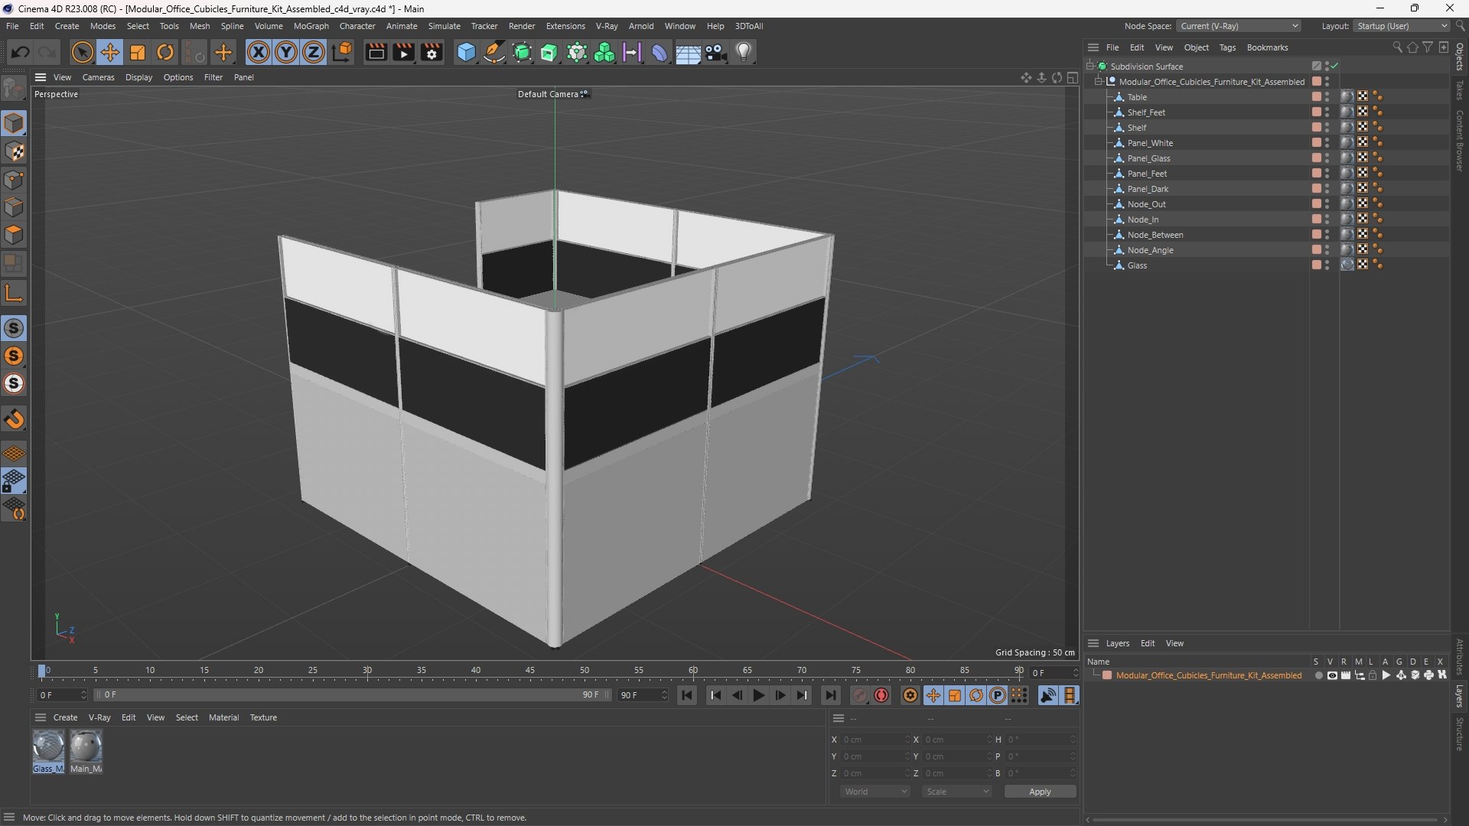Enable Snap tool in left sidebar
The width and height of the screenshot is (1469, 826).
14,419
